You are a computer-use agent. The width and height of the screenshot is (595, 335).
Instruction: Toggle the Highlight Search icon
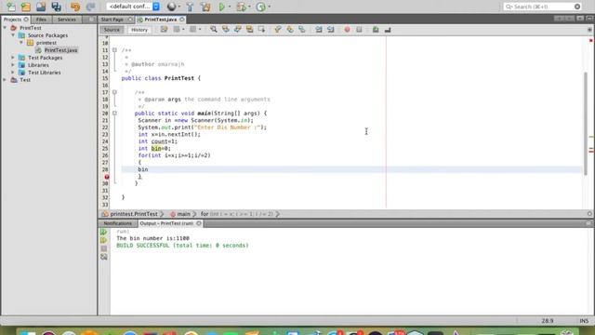249,30
